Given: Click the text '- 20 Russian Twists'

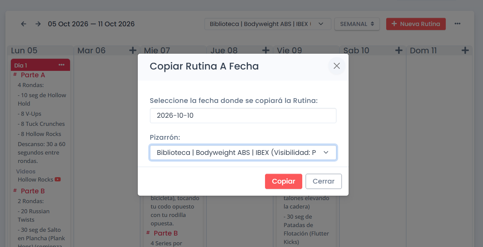Looking at the screenshot, I should 34,215.
